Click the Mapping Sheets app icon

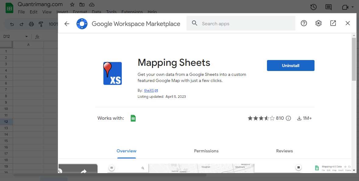(112, 73)
